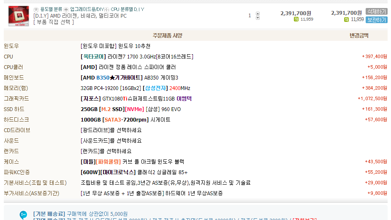Click the 大 category level icon
The image size is (391, 220).
36,10
